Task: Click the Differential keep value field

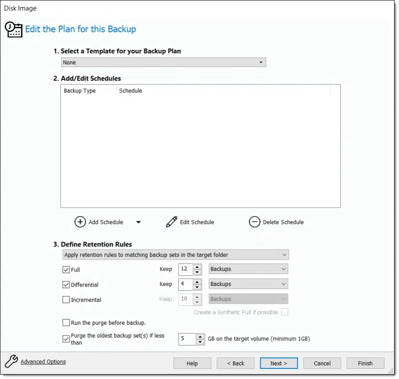Action: 186,284
